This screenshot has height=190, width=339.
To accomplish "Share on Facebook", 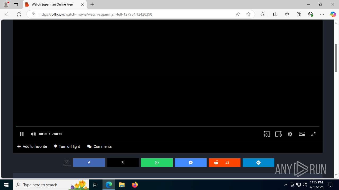I will point(89,163).
